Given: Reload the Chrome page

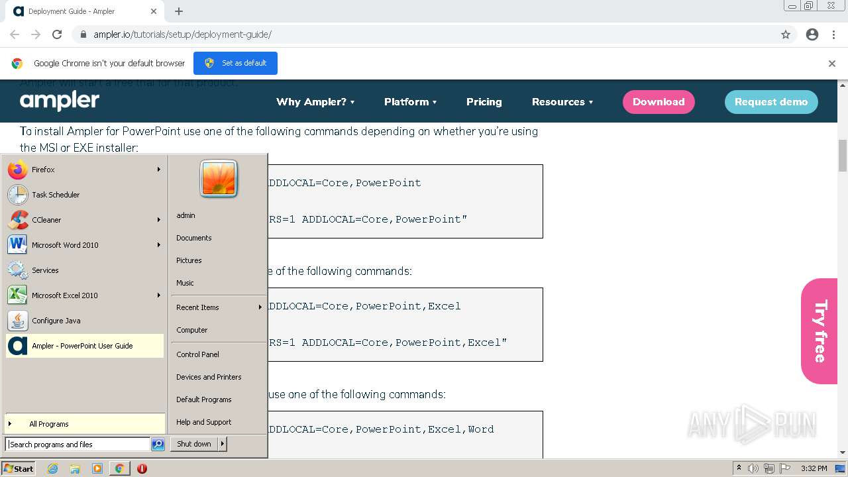Looking at the screenshot, I should [57, 34].
